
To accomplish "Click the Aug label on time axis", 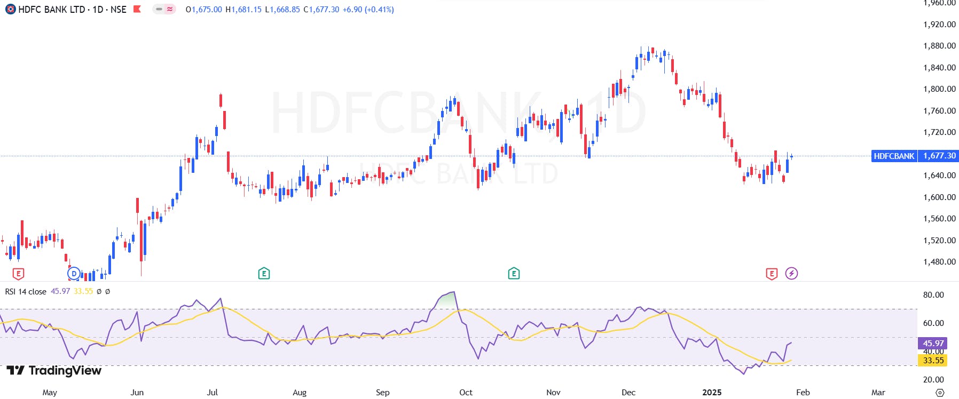I will 300,393.
